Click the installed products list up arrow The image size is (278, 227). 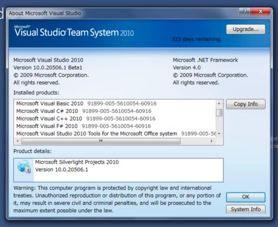pos(219,103)
